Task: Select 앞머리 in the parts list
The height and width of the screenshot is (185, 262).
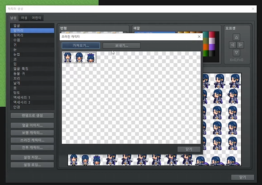Action: [x=32, y=30]
